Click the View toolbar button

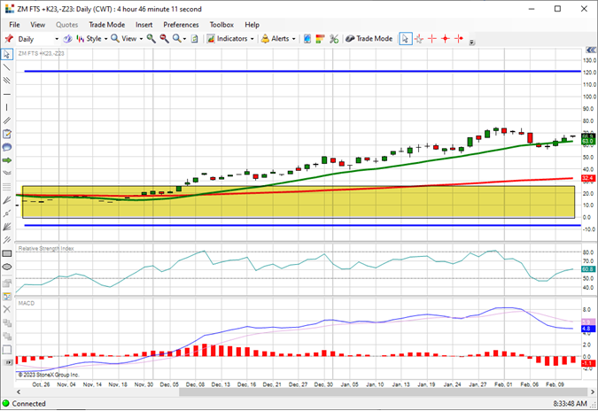pyautogui.click(x=127, y=38)
